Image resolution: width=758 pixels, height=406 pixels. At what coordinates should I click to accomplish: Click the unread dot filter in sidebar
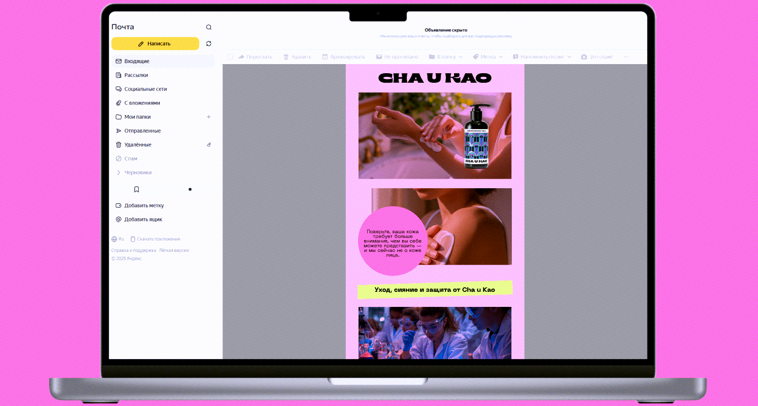[x=190, y=190]
